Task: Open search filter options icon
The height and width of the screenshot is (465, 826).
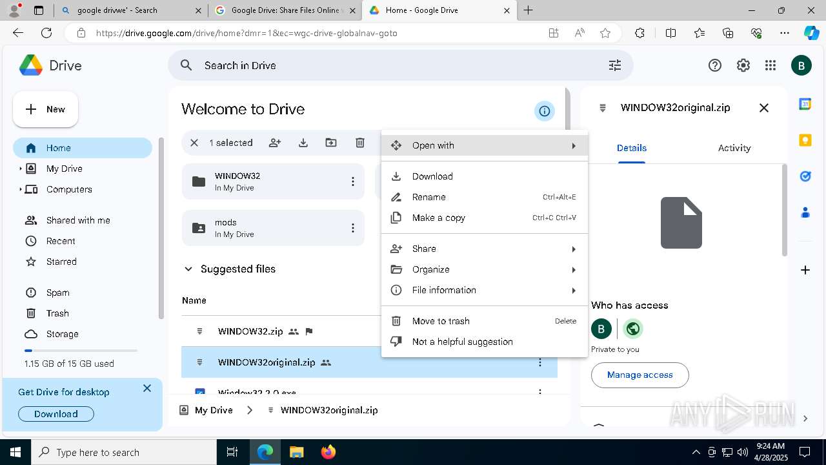Action: 615,65
